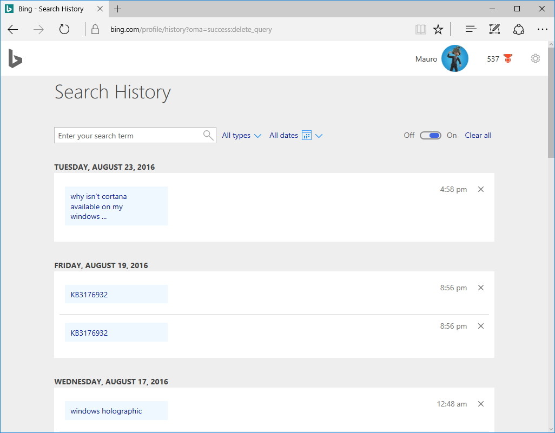Open the Bing homepage via the Bing logo

point(15,58)
